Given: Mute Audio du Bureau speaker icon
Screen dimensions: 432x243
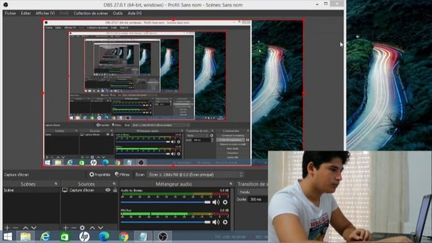Looking at the screenshot, I should [216, 202].
